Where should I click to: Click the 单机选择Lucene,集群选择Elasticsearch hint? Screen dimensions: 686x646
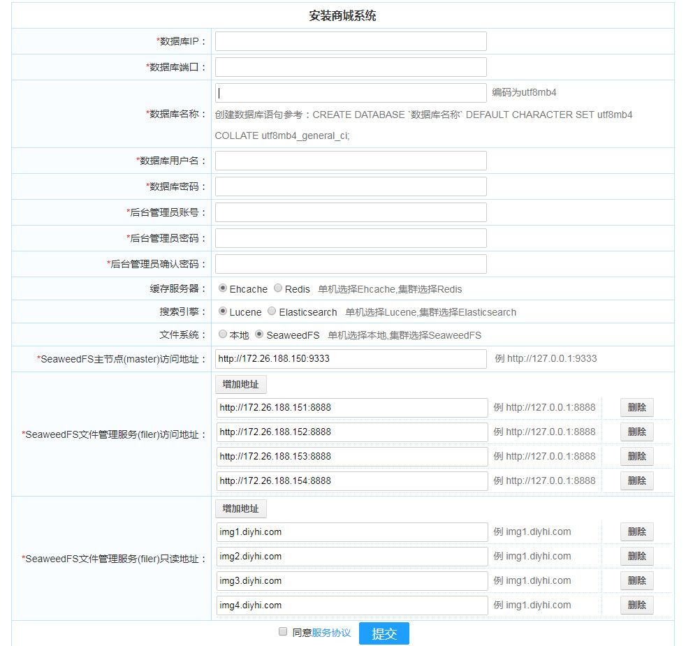pyautogui.click(x=430, y=312)
